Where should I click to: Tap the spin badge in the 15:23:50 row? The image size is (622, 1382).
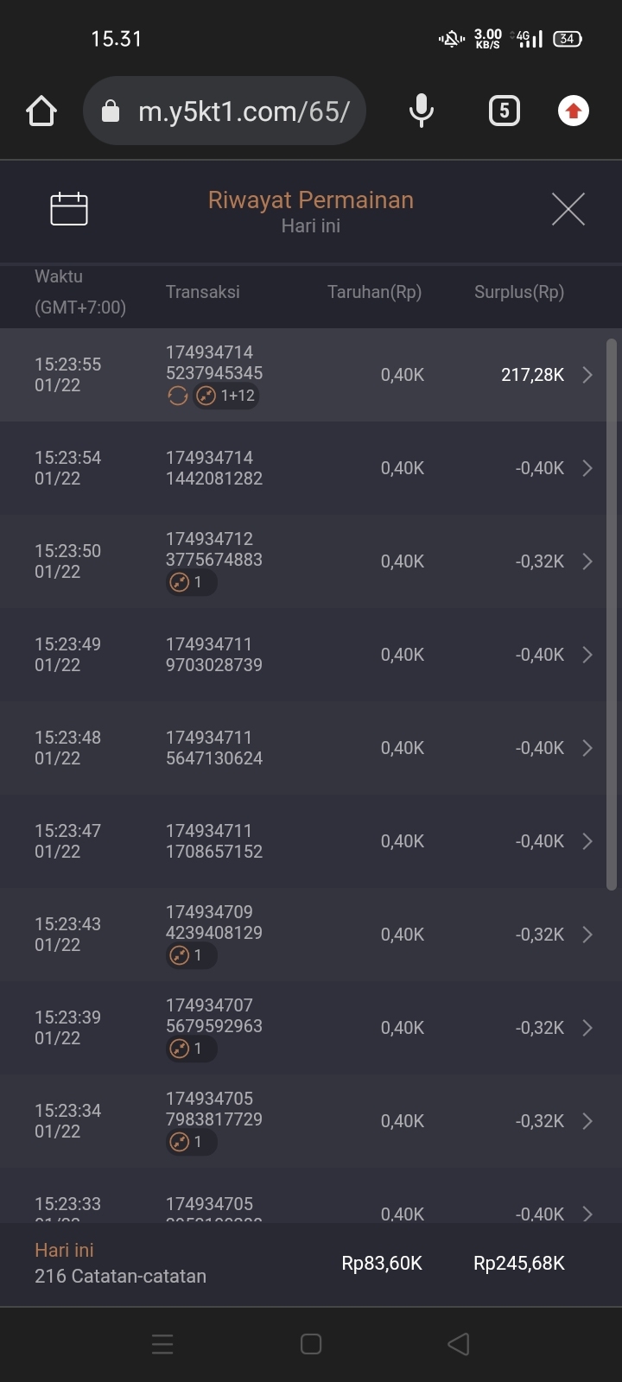(x=190, y=582)
